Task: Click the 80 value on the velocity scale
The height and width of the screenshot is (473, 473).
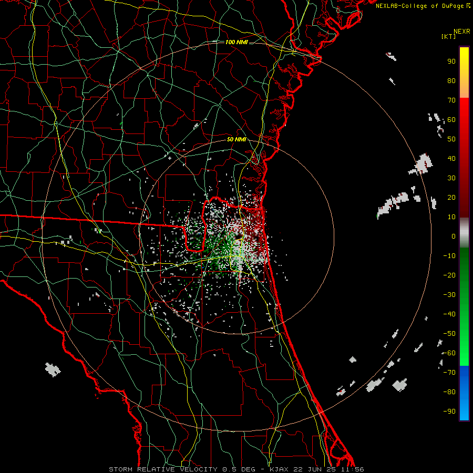Action: pyautogui.click(x=451, y=80)
